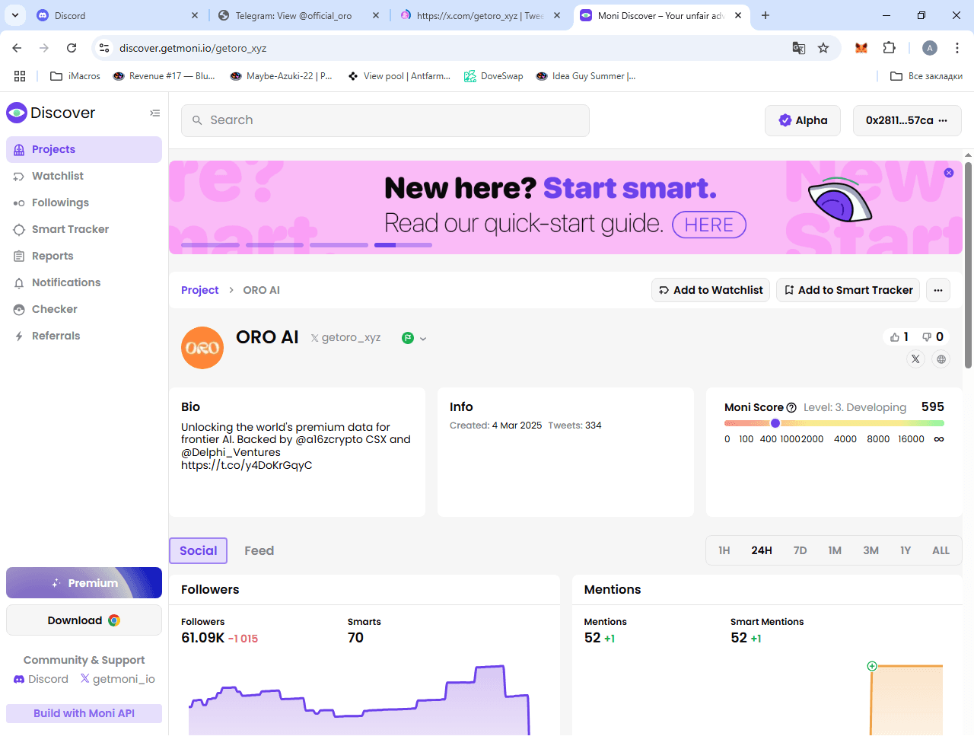Viewport: 974px width, 749px height.
Task: Go back to Project breadcrumb
Action: point(199,290)
